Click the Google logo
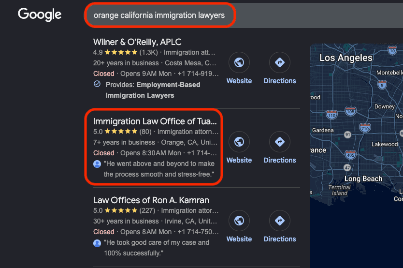The image size is (403, 268). coord(40,15)
